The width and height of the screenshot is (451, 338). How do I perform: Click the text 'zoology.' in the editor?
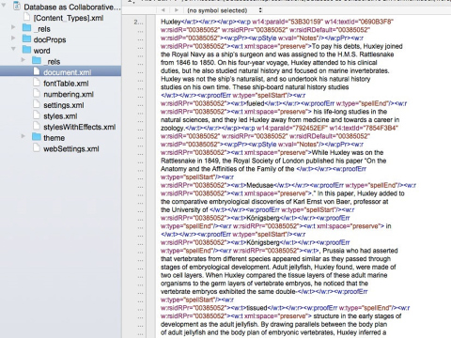point(173,128)
